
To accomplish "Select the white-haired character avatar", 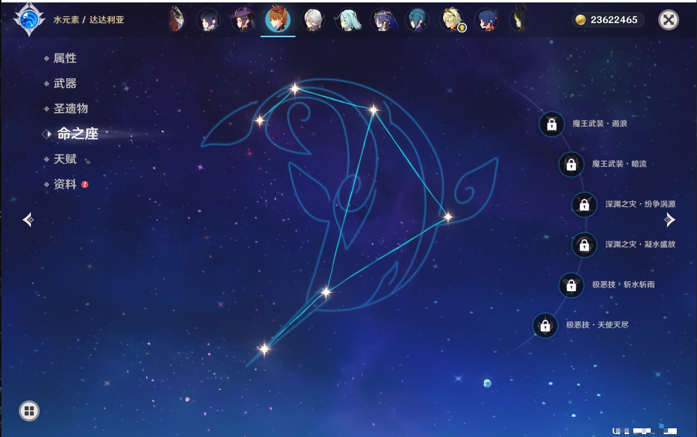I will pyautogui.click(x=313, y=20).
